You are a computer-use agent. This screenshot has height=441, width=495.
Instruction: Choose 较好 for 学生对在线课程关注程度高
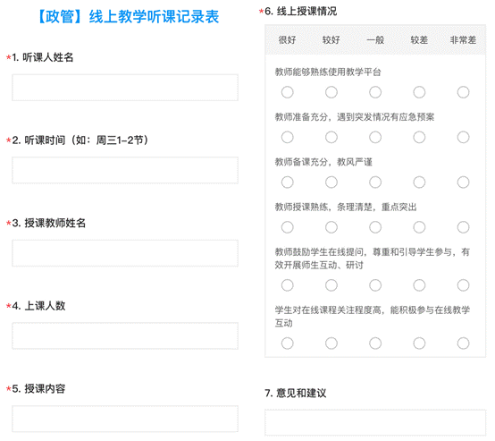[x=331, y=343]
